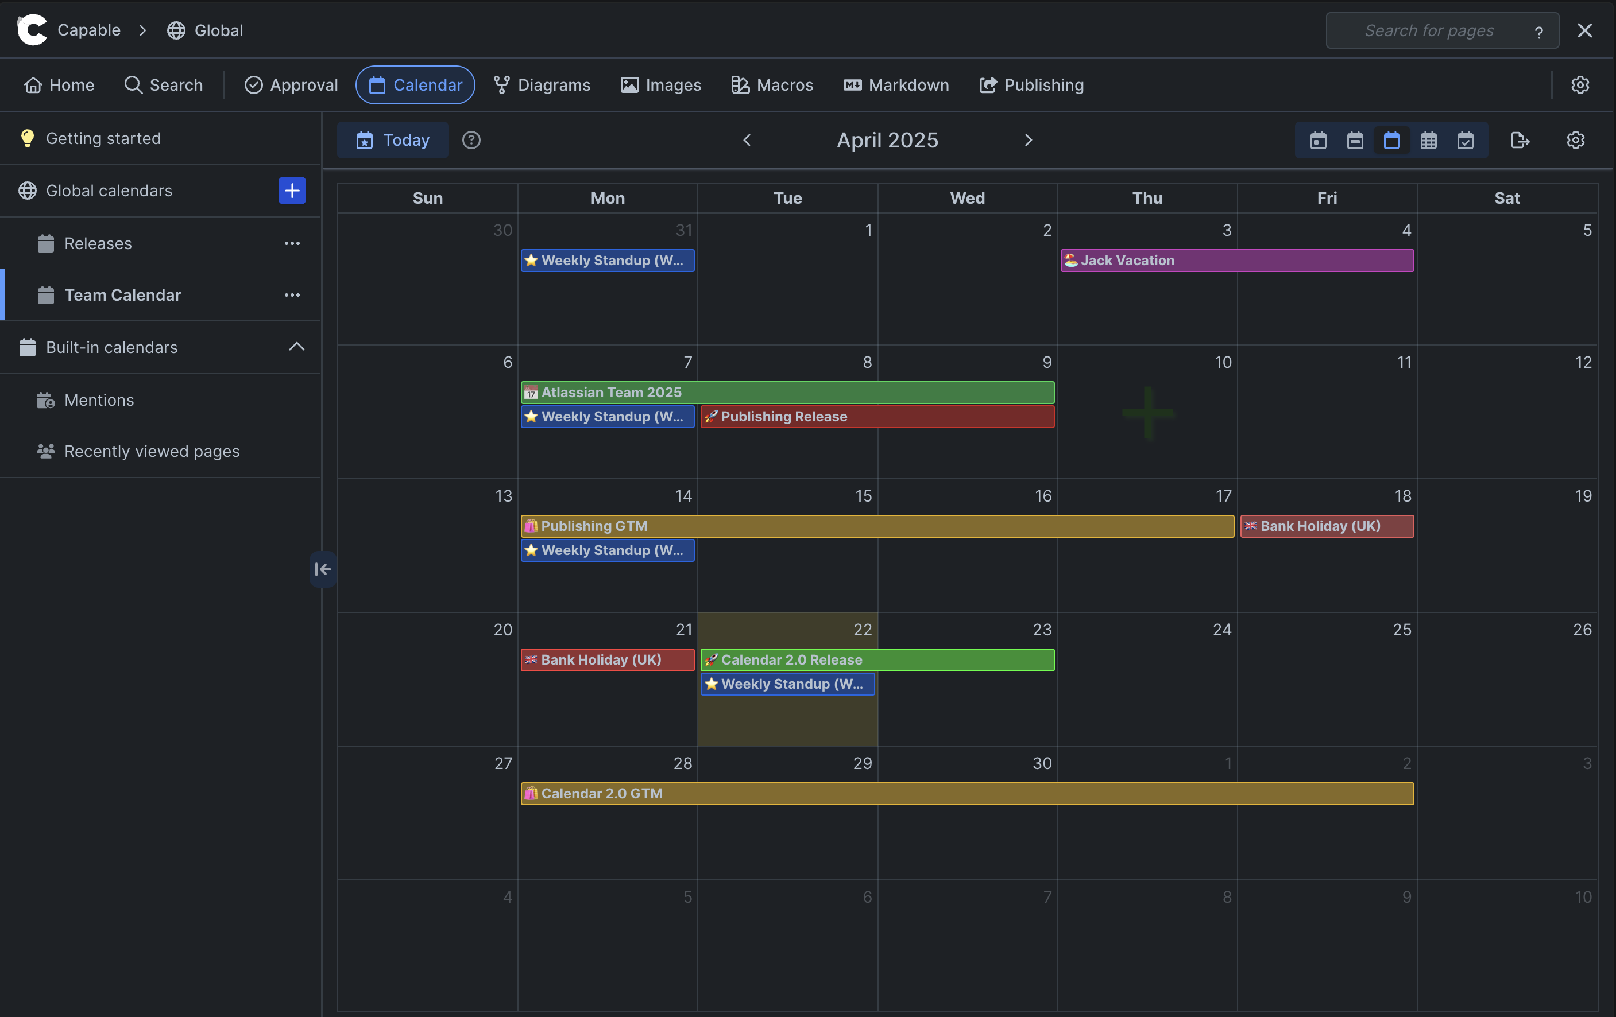Select the agenda checkmark view icon

(1466, 140)
